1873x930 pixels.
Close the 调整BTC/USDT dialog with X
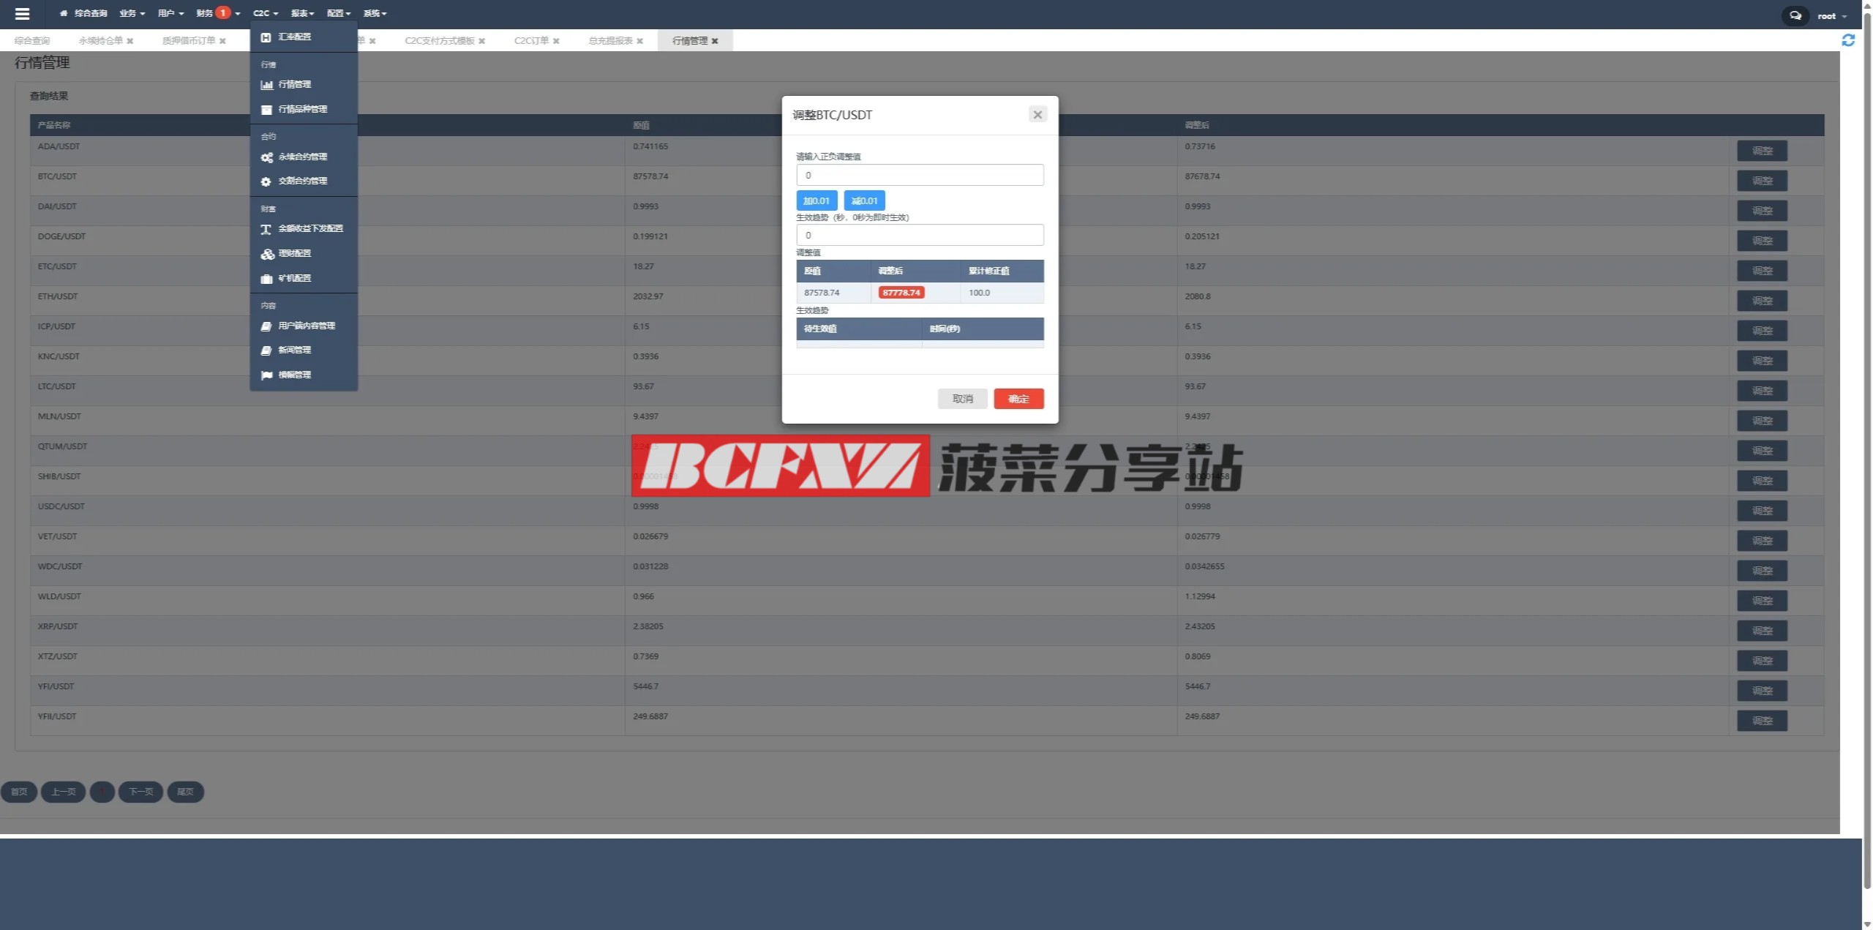(x=1037, y=114)
